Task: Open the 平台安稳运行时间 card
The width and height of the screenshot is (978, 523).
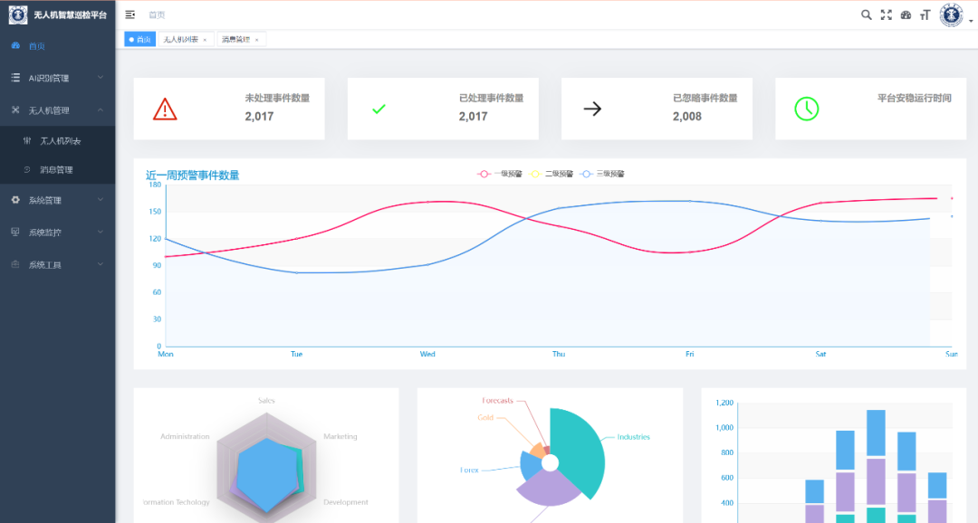Action: pyautogui.click(x=871, y=109)
